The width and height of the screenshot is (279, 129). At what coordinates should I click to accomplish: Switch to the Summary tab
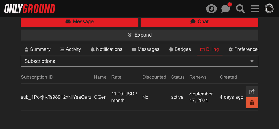click(x=38, y=49)
